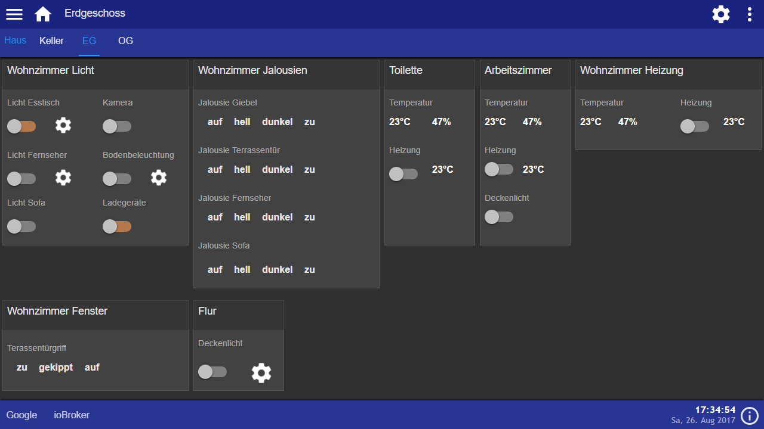Set Jalousie Giebel to dunkel

[x=277, y=122]
